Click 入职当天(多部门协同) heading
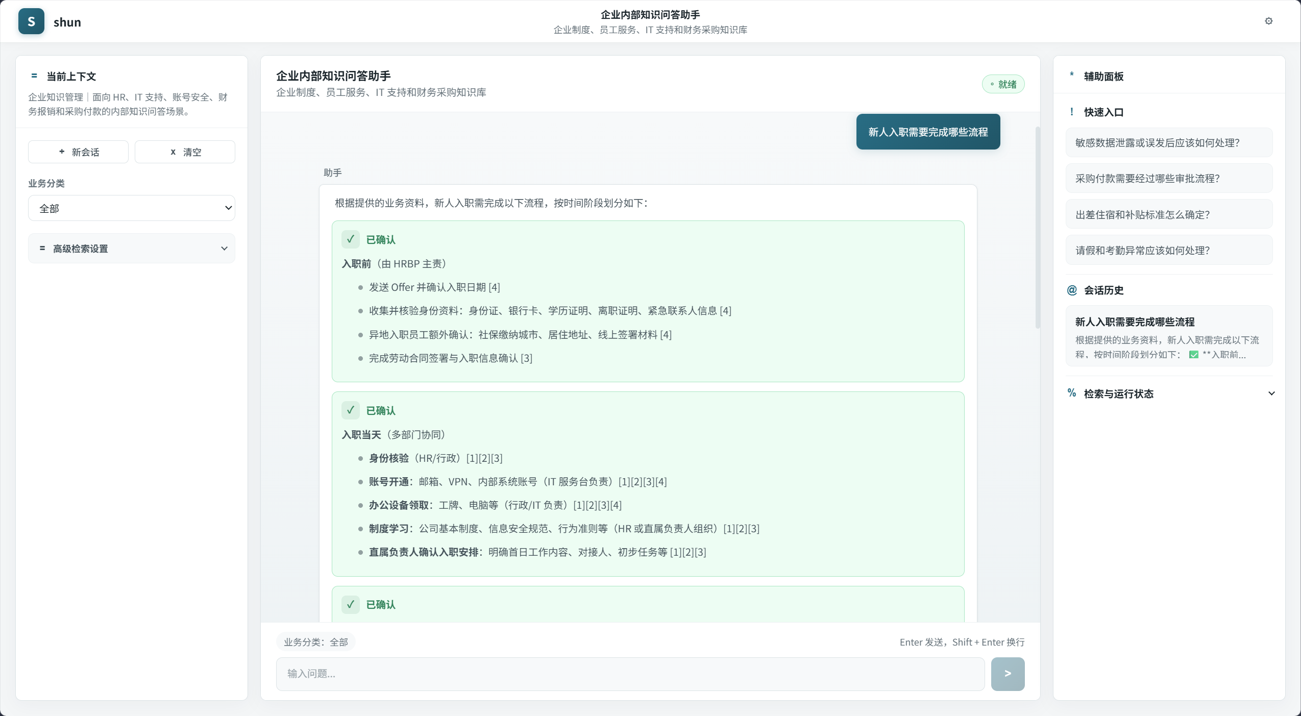 point(394,435)
